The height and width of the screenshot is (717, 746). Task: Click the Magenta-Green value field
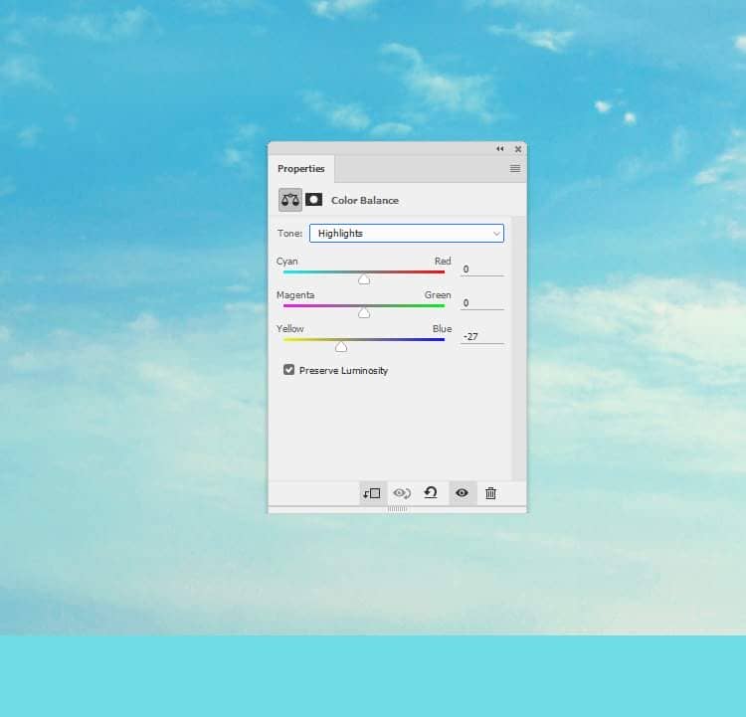[481, 303]
